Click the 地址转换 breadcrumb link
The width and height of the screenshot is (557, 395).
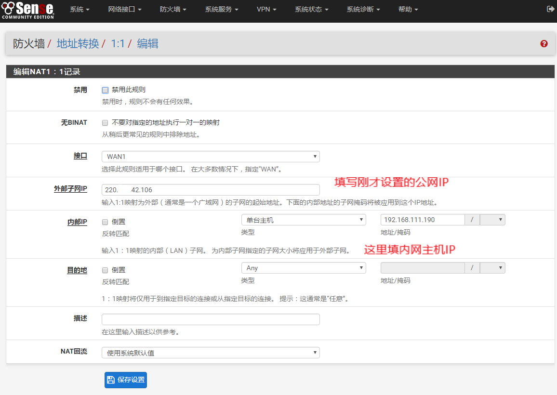[78, 44]
